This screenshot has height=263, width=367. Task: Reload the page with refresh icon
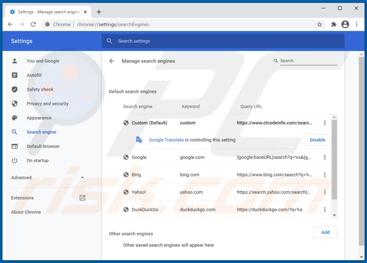pyautogui.click(x=33, y=24)
